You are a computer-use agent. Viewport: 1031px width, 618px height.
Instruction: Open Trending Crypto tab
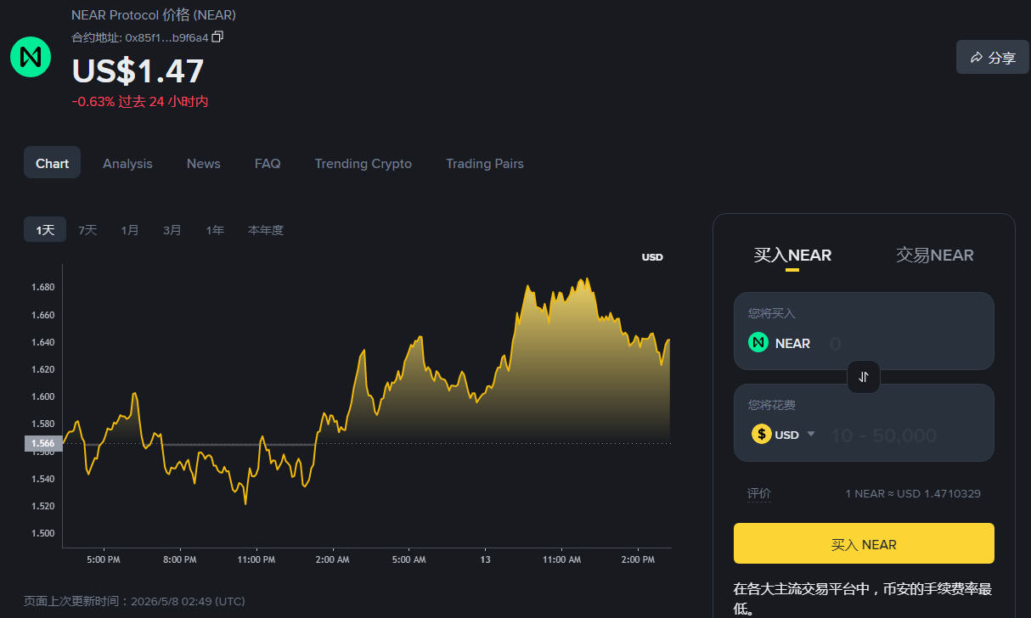(x=363, y=163)
